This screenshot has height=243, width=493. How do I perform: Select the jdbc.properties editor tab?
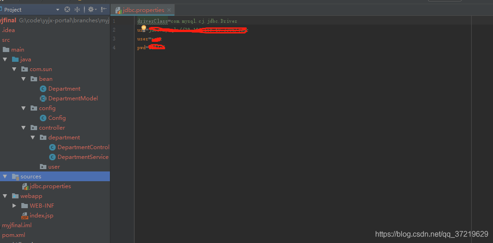[x=143, y=10]
